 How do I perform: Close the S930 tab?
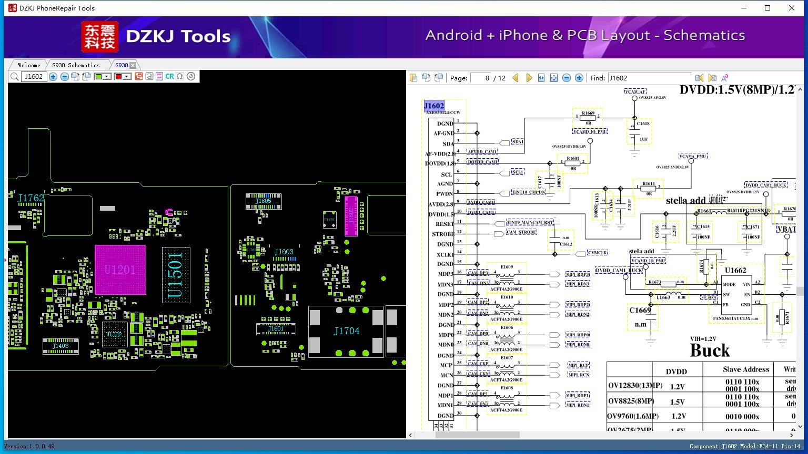(x=133, y=65)
